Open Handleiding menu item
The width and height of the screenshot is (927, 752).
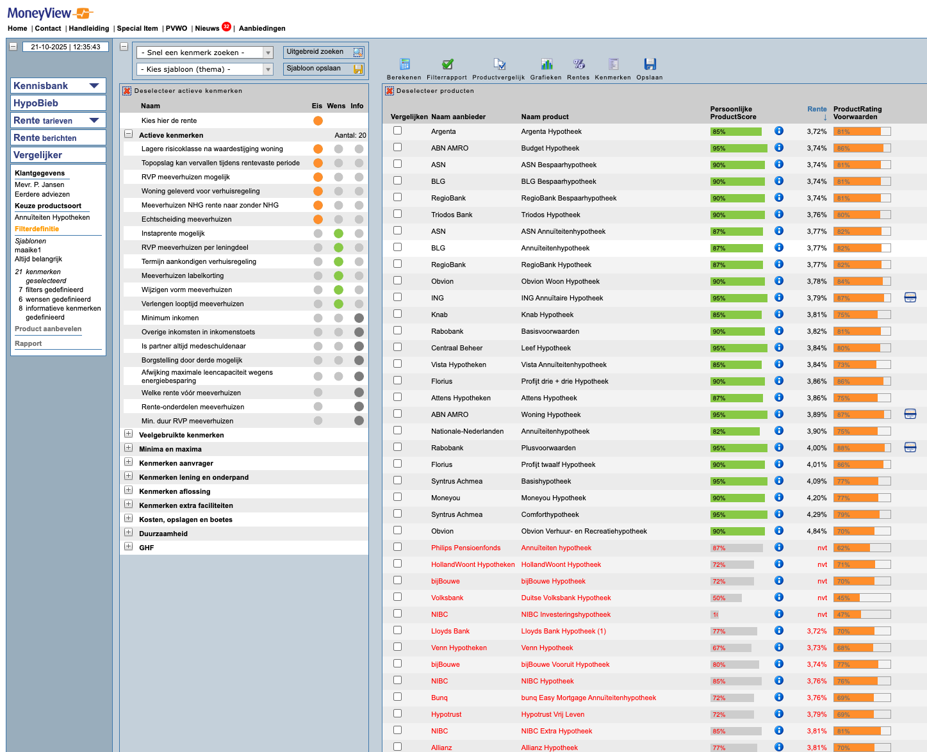[89, 28]
